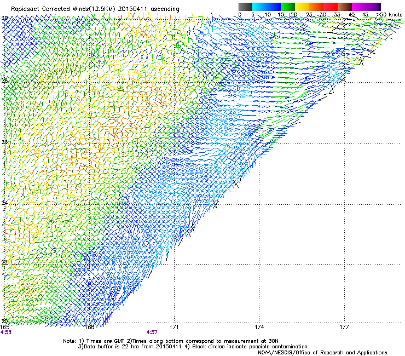Click the legend value '40'
This screenshot has height=356, width=405.
(351, 15)
